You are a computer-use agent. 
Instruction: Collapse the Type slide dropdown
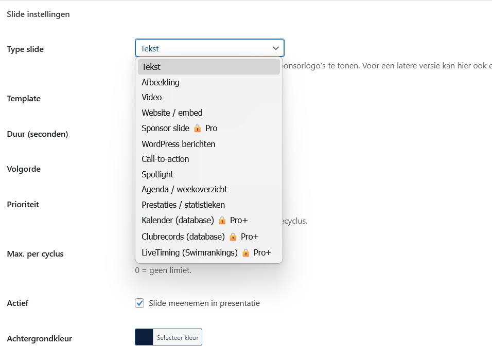(x=209, y=48)
